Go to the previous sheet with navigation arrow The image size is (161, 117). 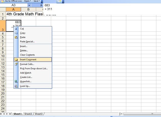4,114
